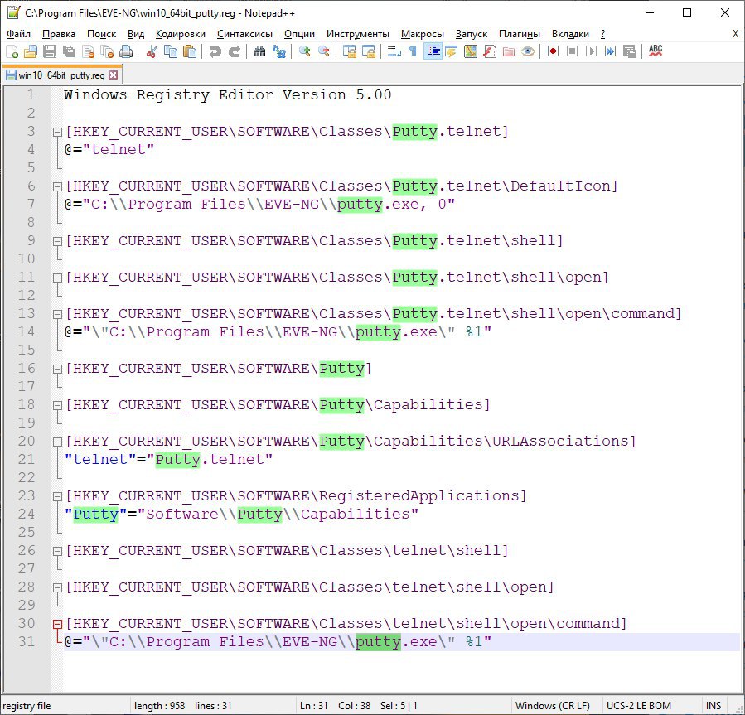This screenshot has width=745, height=715.
Task: Click the Save recorded macro icon
Action: pyautogui.click(x=630, y=51)
